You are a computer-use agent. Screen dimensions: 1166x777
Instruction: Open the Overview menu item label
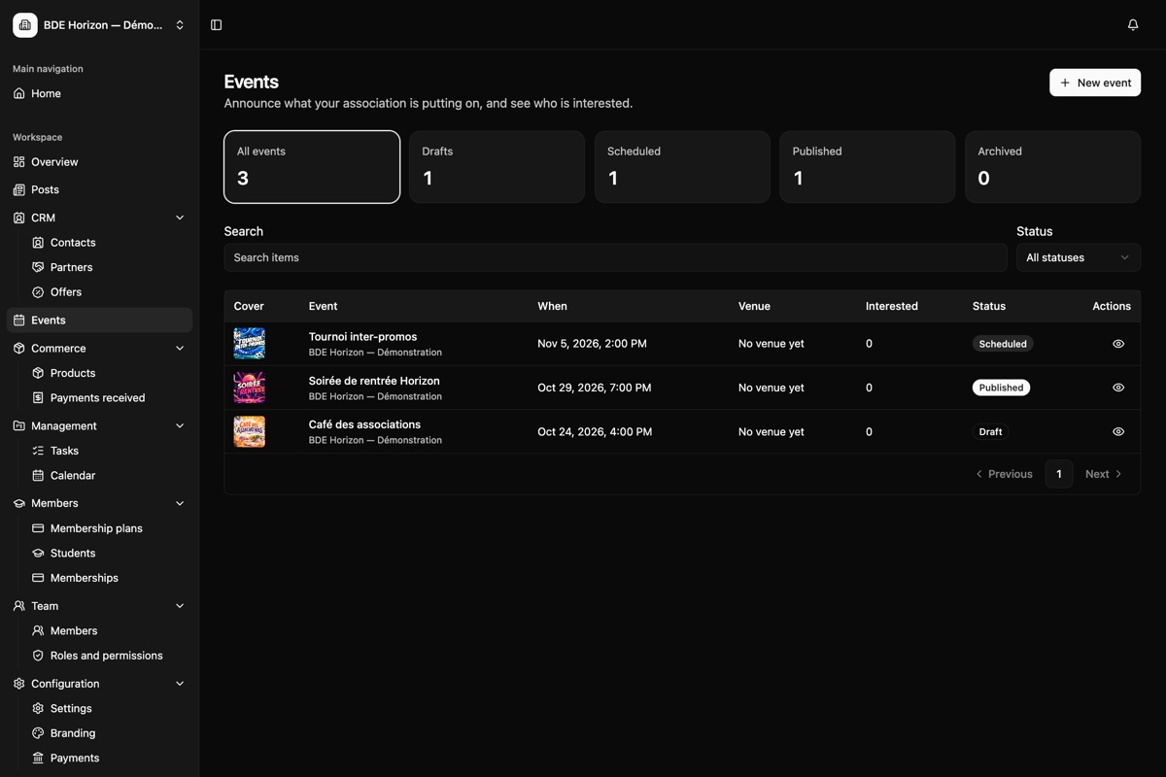click(54, 162)
